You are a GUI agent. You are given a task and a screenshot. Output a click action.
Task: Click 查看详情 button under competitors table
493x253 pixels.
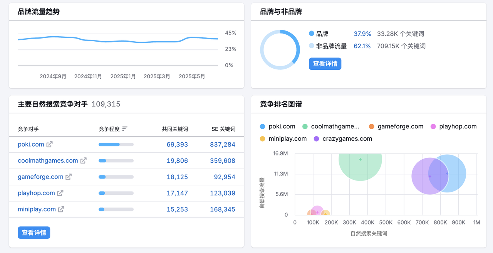click(34, 233)
